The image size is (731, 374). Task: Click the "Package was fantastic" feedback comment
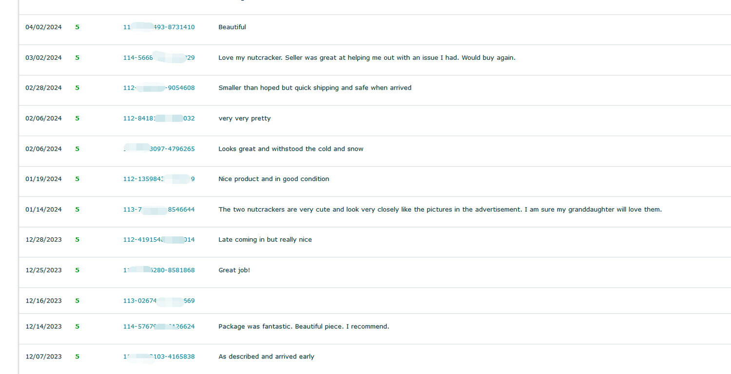304,327
